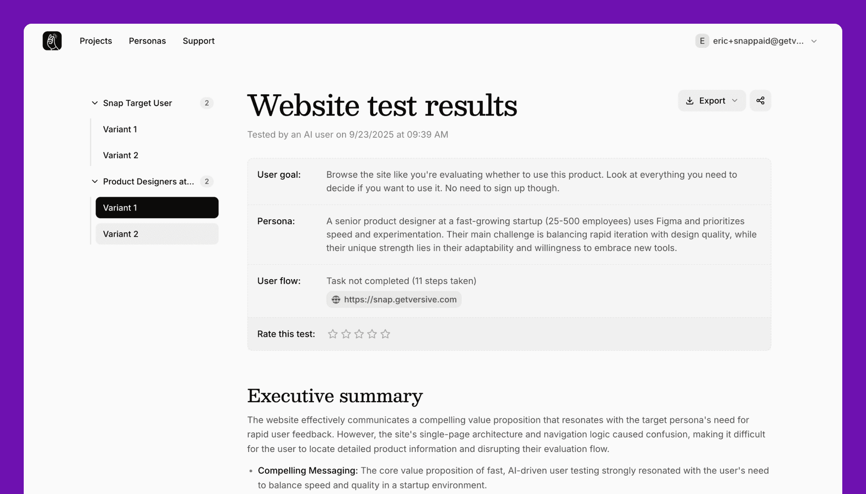Rate this test four stars
The height and width of the screenshot is (494, 866).
(372, 334)
